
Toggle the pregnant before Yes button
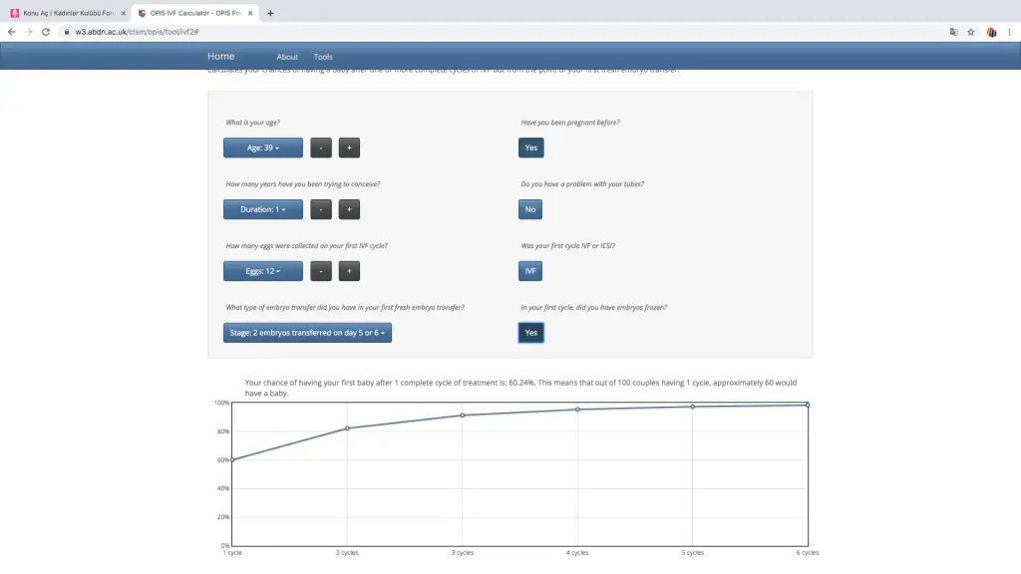(x=530, y=148)
